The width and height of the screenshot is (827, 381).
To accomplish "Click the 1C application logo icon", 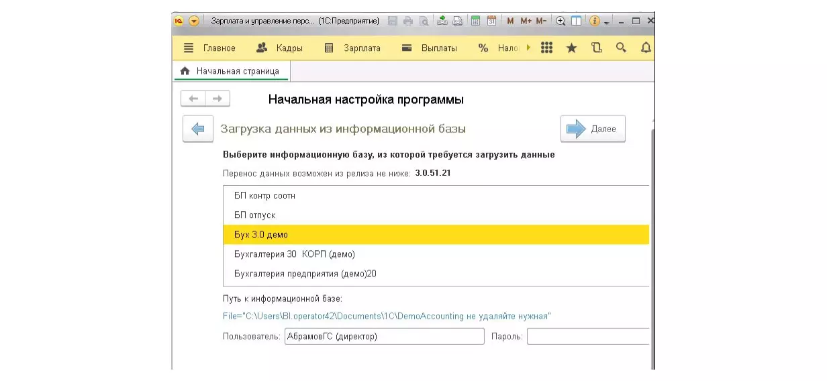I will (x=179, y=21).
